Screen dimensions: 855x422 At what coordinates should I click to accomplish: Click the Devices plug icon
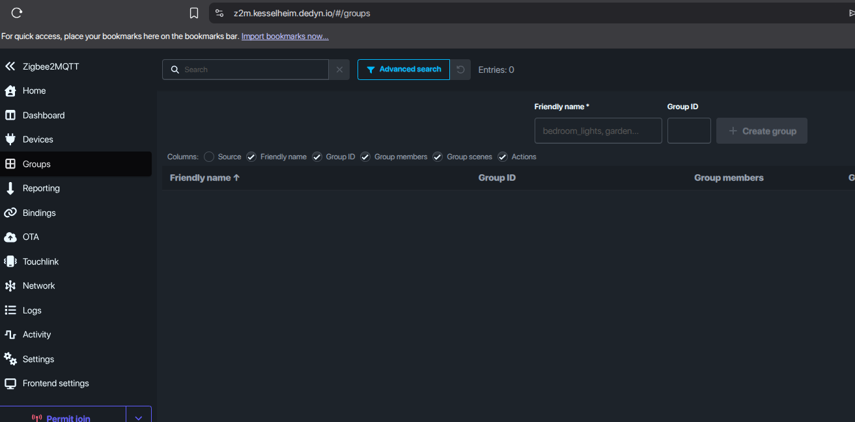[x=10, y=139]
